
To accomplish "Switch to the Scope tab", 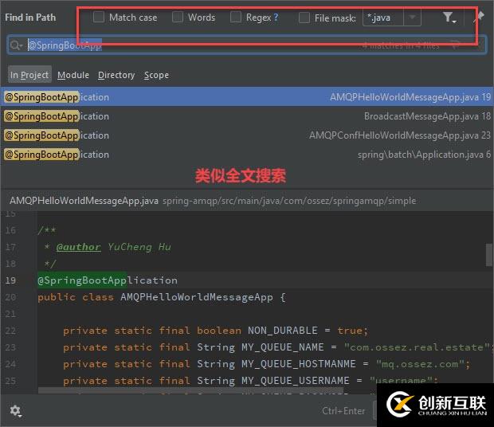I will (156, 75).
